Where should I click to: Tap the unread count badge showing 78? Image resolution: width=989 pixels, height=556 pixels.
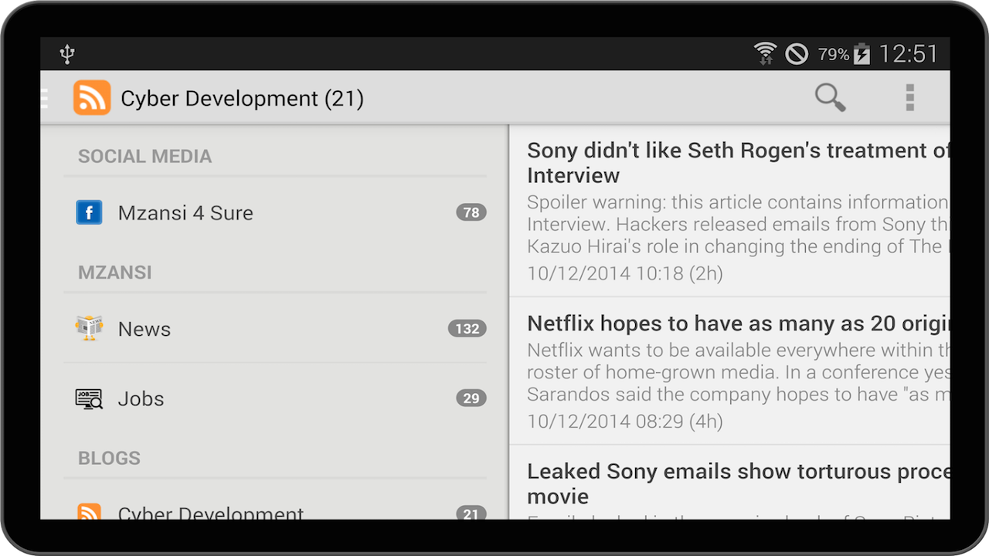pyautogui.click(x=471, y=212)
